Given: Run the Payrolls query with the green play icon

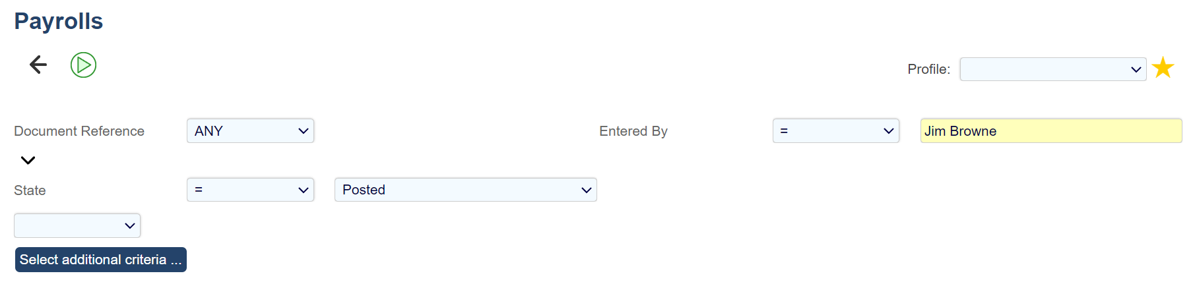Looking at the screenshot, I should [83, 65].
